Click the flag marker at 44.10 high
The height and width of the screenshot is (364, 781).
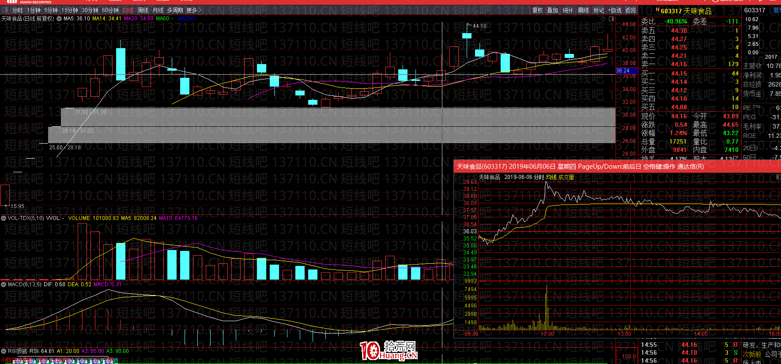(469, 25)
